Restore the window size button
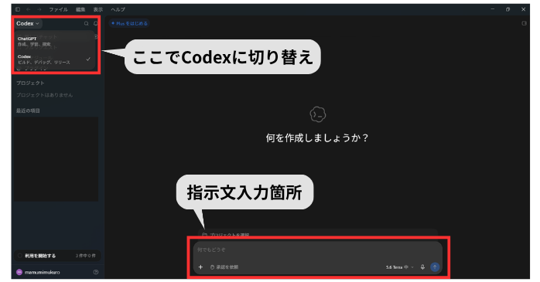This screenshot has height=282, width=540. [x=508, y=9]
